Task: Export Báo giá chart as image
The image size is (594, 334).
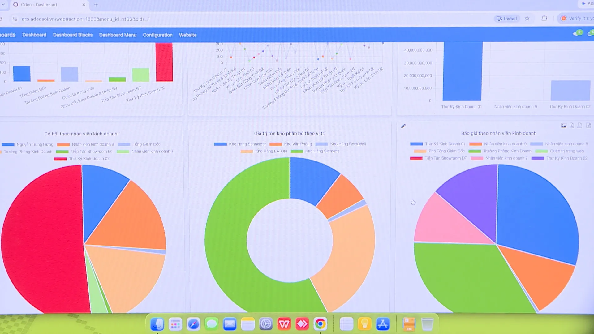Action: pyautogui.click(x=564, y=126)
